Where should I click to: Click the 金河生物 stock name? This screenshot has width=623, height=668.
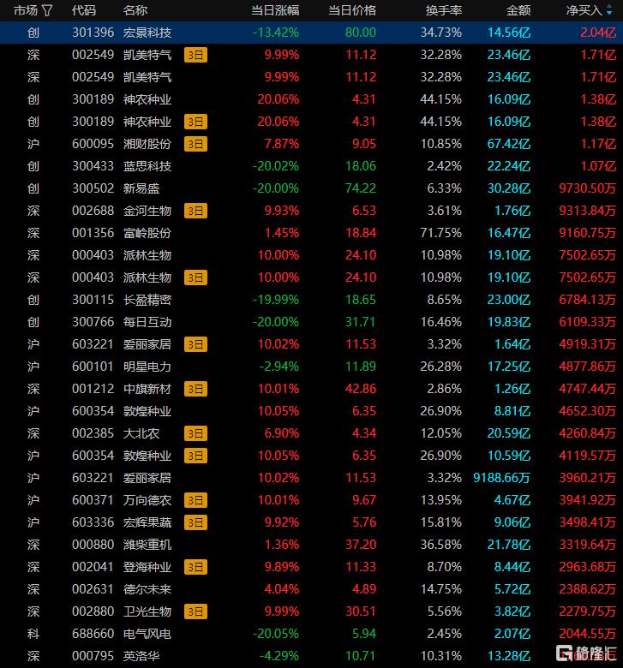tap(147, 211)
